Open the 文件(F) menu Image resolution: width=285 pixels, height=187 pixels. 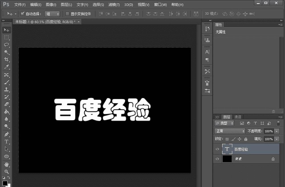(x=20, y=5)
